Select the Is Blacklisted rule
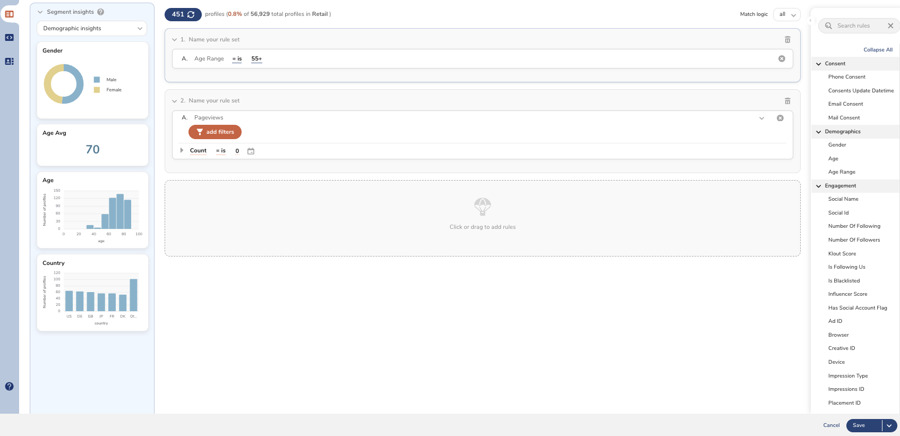Screen dimensions: 900x436 (844, 281)
